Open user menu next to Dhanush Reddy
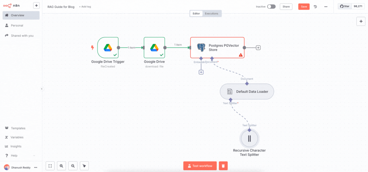Image resolution: width=368 pixels, height=172 pixels. (x=36, y=168)
